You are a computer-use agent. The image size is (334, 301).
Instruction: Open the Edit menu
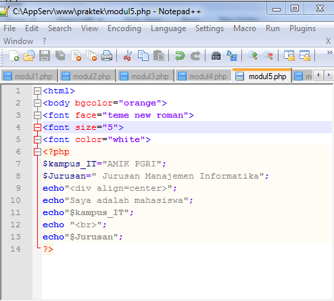point(32,28)
